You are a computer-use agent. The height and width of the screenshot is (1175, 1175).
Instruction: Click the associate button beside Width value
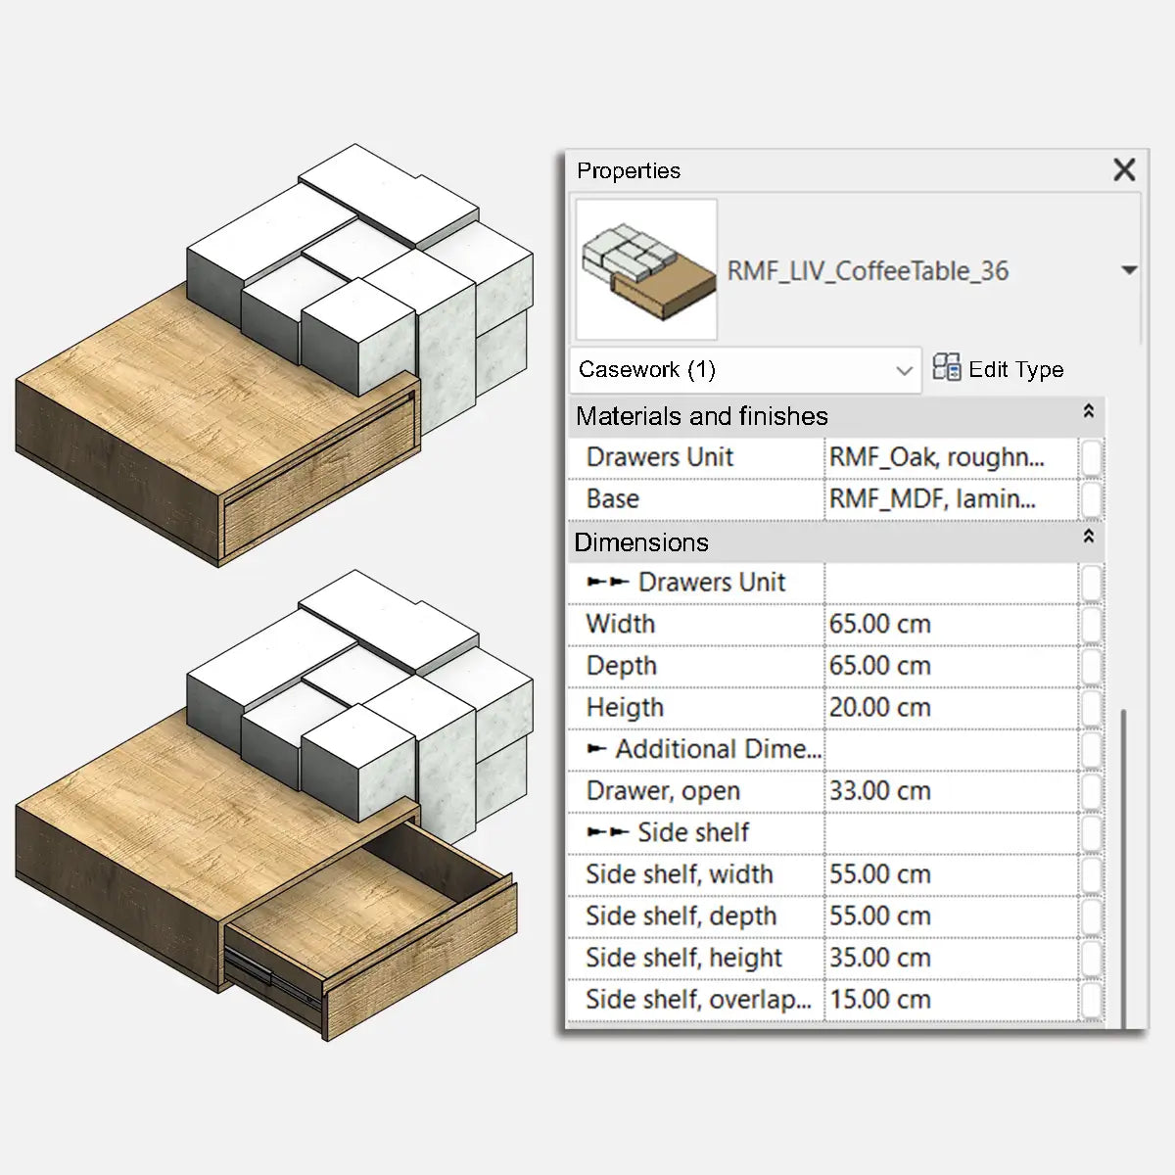click(x=1091, y=625)
